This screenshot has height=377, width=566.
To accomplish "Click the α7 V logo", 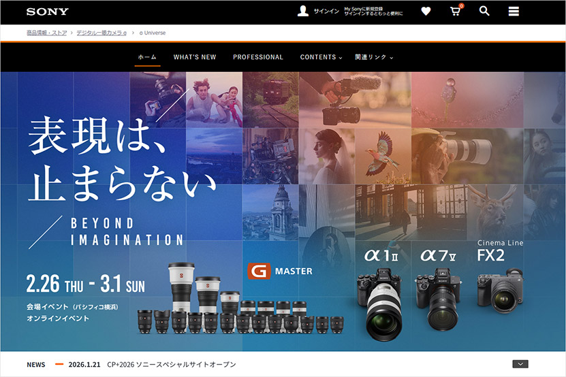I will pos(438,255).
